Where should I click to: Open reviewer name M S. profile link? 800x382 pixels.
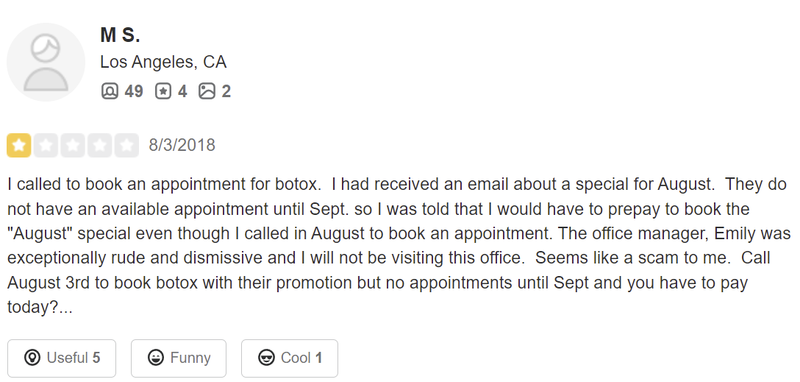(120, 35)
